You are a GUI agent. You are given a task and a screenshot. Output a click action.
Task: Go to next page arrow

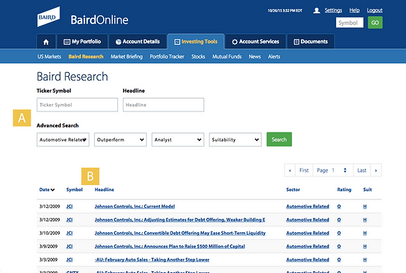pos(376,170)
